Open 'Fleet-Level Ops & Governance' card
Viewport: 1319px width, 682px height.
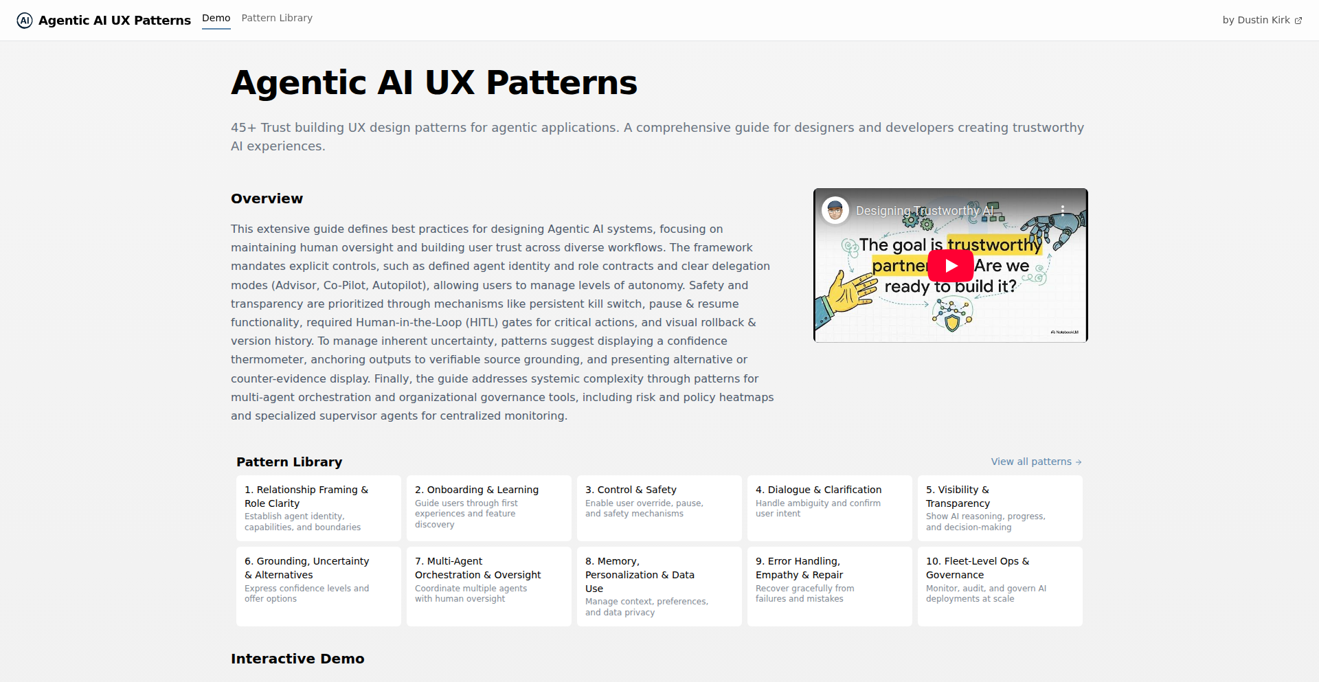coord(1000,586)
